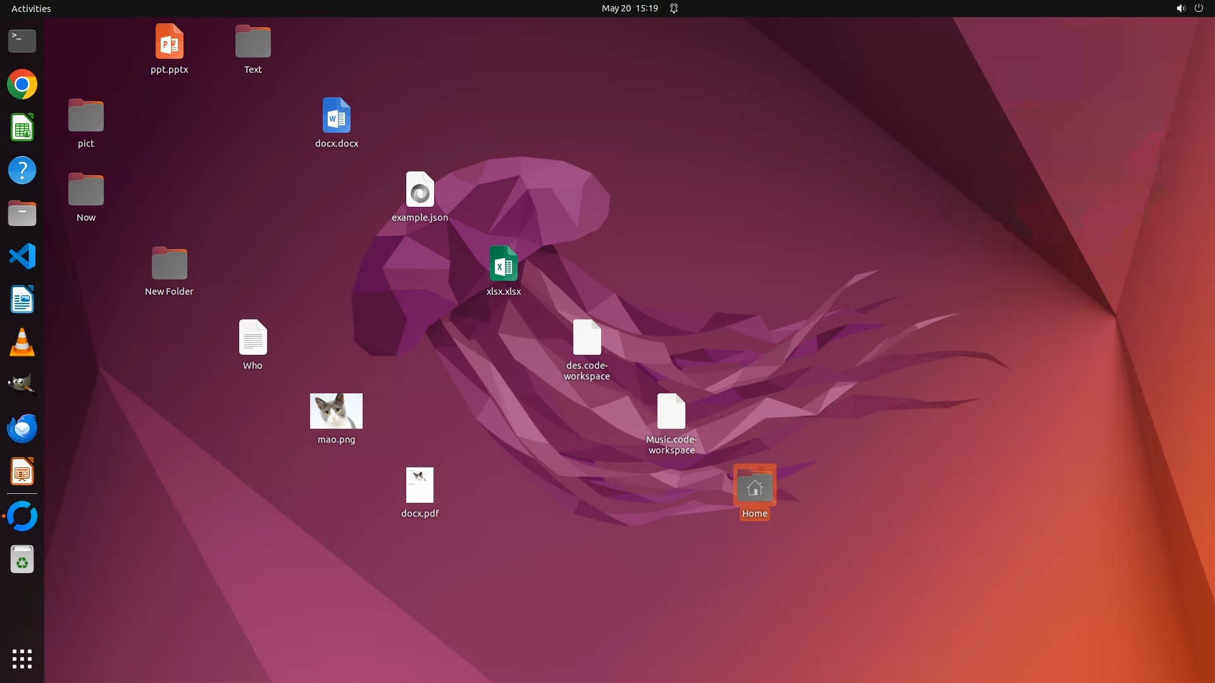Screen dimensions: 1215x683
Task: Open GIMP image editor in dock
Action: 22,385
